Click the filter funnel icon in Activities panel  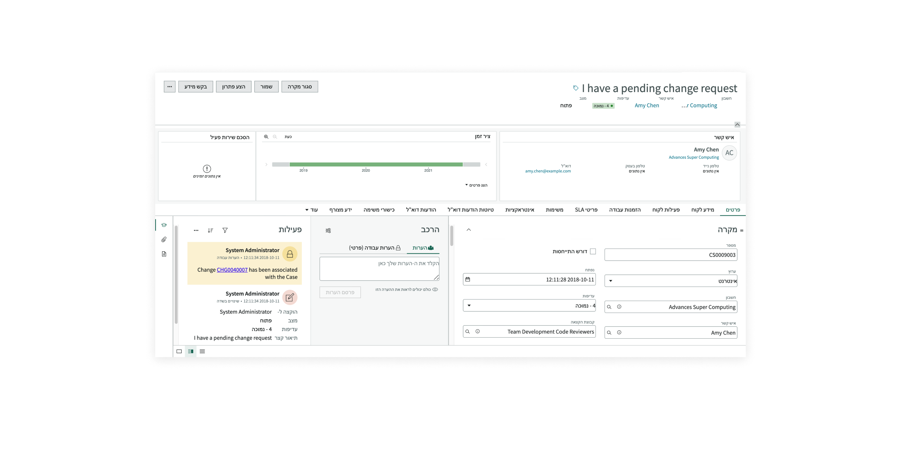(x=225, y=230)
